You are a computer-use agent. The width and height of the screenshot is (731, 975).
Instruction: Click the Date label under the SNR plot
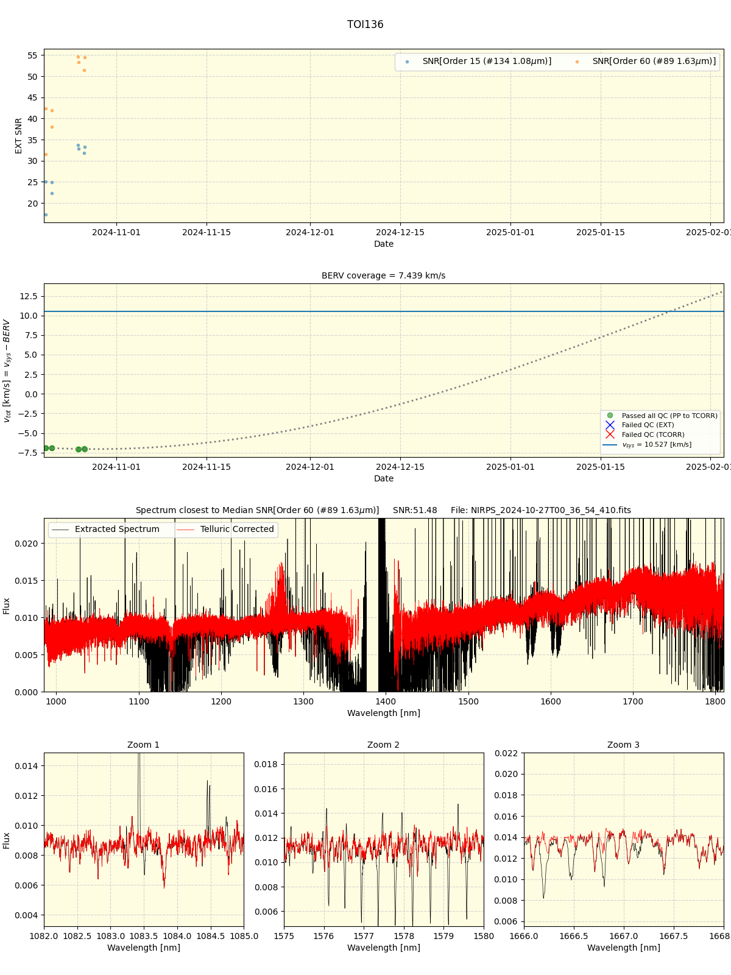pyautogui.click(x=384, y=244)
